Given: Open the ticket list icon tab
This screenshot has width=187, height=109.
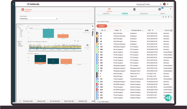Looking at the screenshot, I should pos(109,9).
